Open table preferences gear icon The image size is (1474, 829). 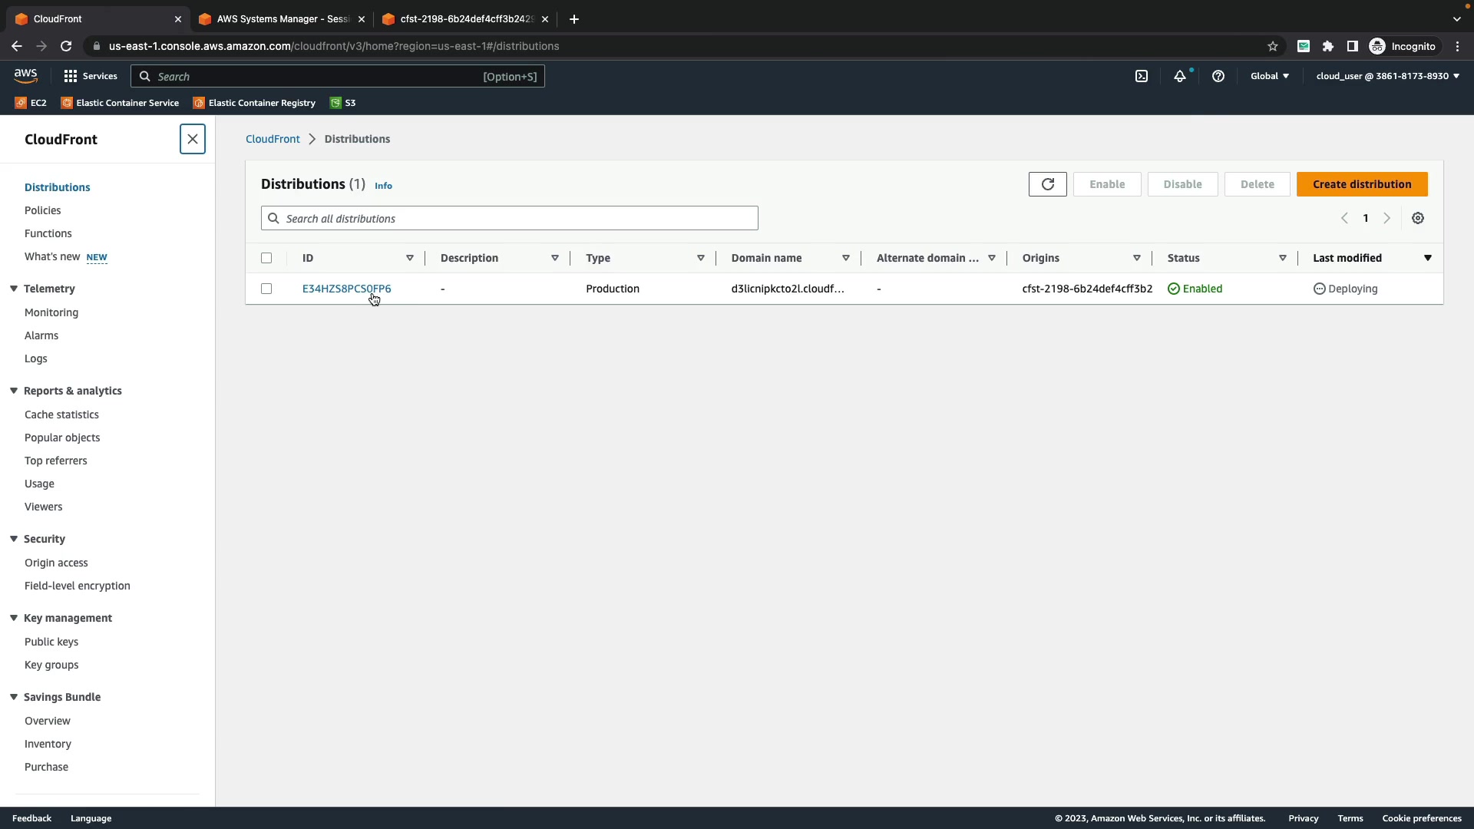click(1417, 219)
